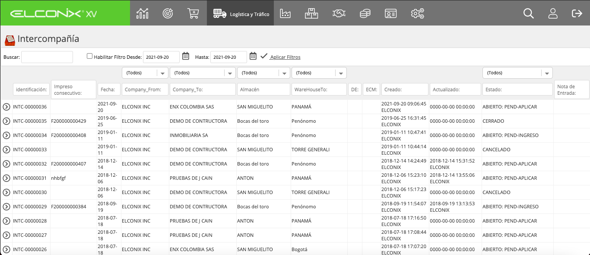Click the identificación column filter field
Screen dimensions: 590x255
tap(31, 89)
